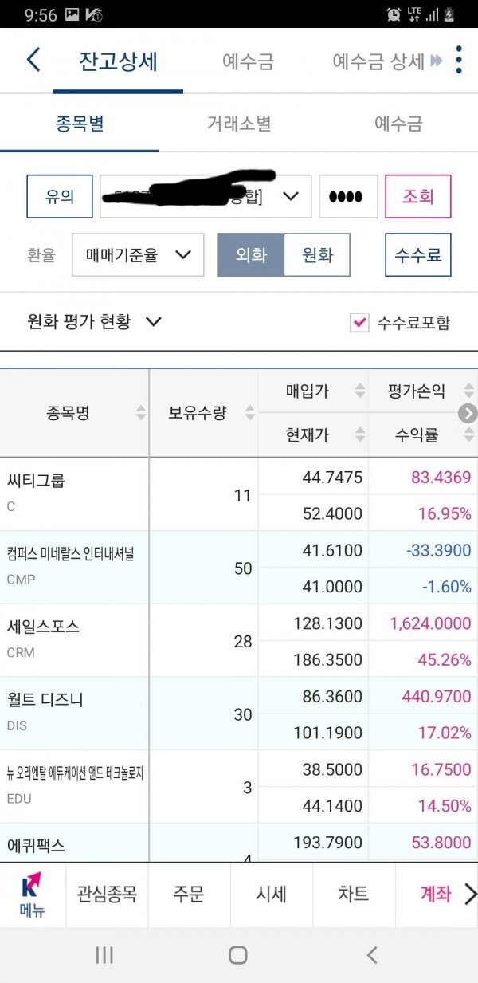Open the account number dropdown
This screenshot has height=983, width=478.
pyautogui.click(x=291, y=196)
